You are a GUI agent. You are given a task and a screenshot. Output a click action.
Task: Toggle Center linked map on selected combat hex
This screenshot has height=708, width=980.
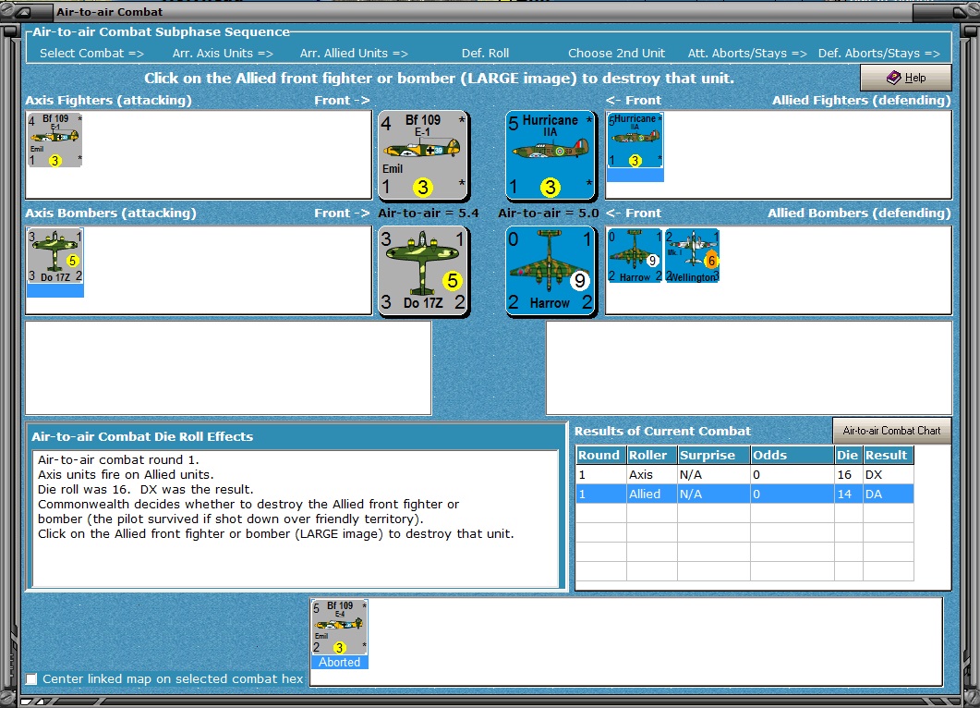(x=31, y=678)
